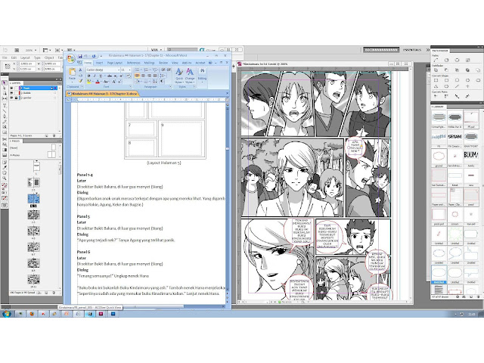Select the Pen tool in InDesign toolbox

pyautogui.click(x=5, y=116)
